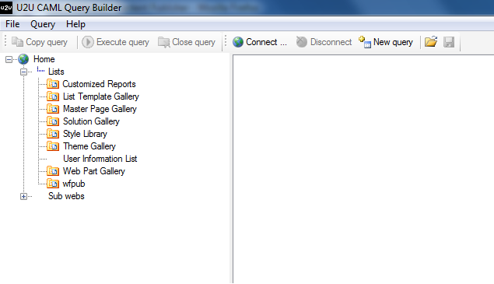Image resolution: width=494 pixels, height=284 pixels.
Task: Click the New query plus icon
Action: 365,42
